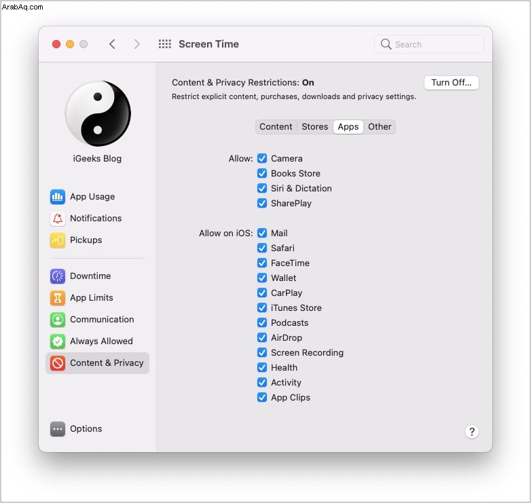Uncheck Mail under Allow on iOS
The width and height of the screenshot is (531, 503).
[x=262, y=234]
